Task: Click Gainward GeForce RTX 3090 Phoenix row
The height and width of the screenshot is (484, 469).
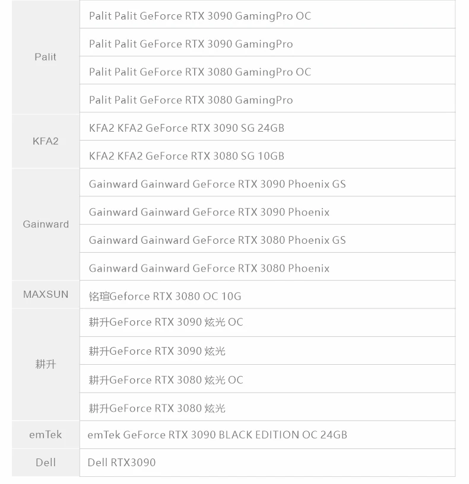Action: 209,212
